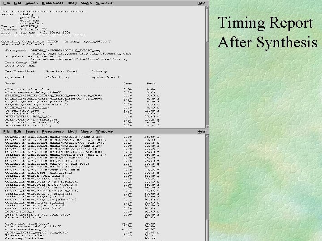Click the top window's scrollbar up arrow
This screenshot has height=241, width=322.
[207, 8]
